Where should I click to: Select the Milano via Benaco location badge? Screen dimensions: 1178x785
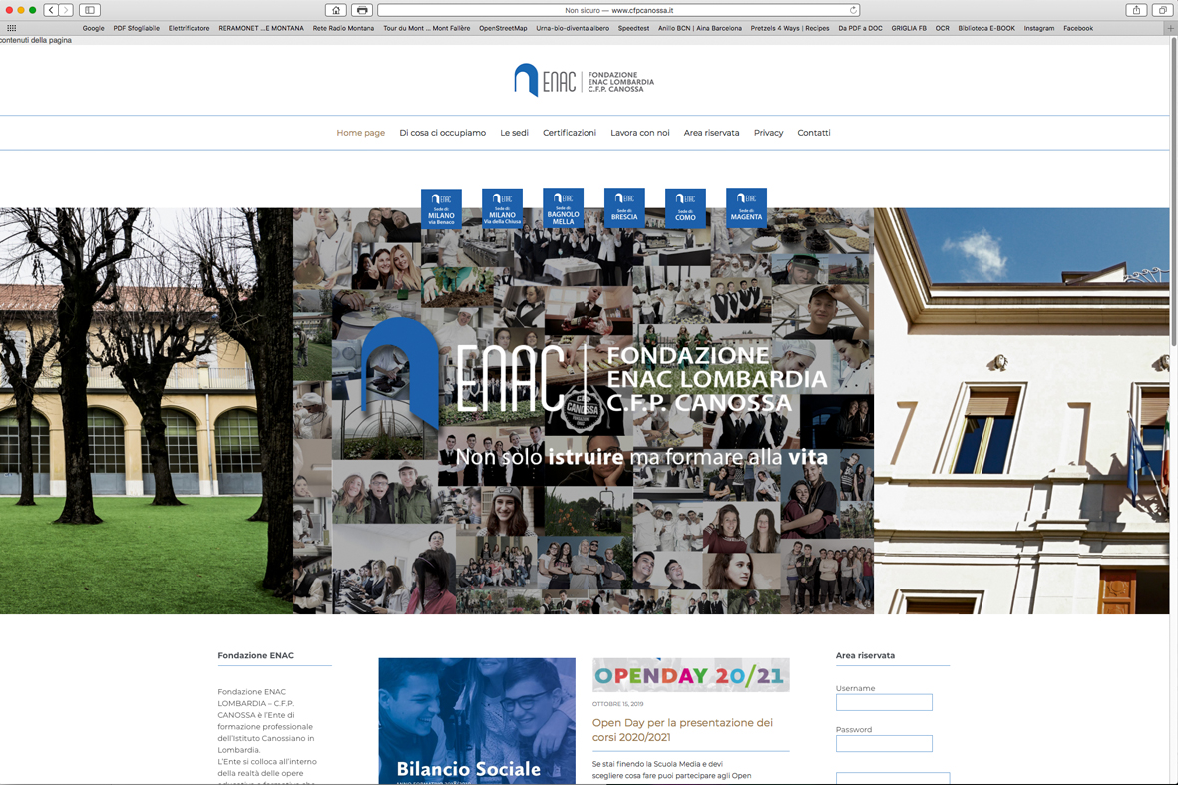point(441,208)
